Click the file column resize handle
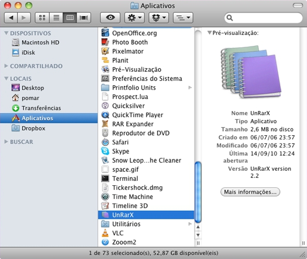Image resolution: width=307 pixels, height=259 pixels. (x=198, y=243)
